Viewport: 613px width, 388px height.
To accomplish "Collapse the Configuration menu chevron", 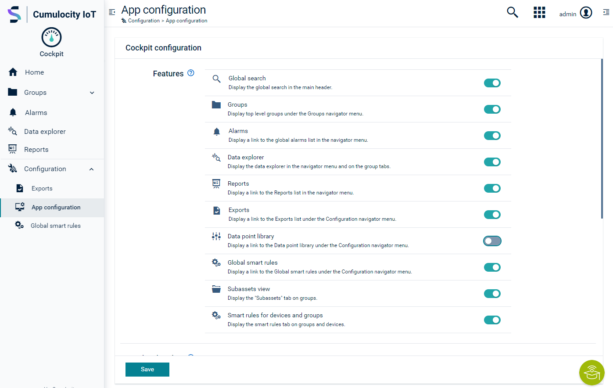I will [x=92, y=169].
